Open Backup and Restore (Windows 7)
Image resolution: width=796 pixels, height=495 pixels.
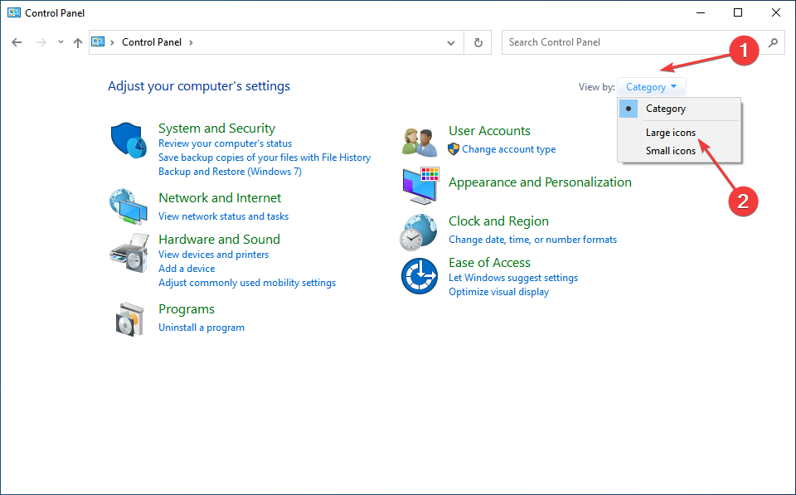coord(230,172)
